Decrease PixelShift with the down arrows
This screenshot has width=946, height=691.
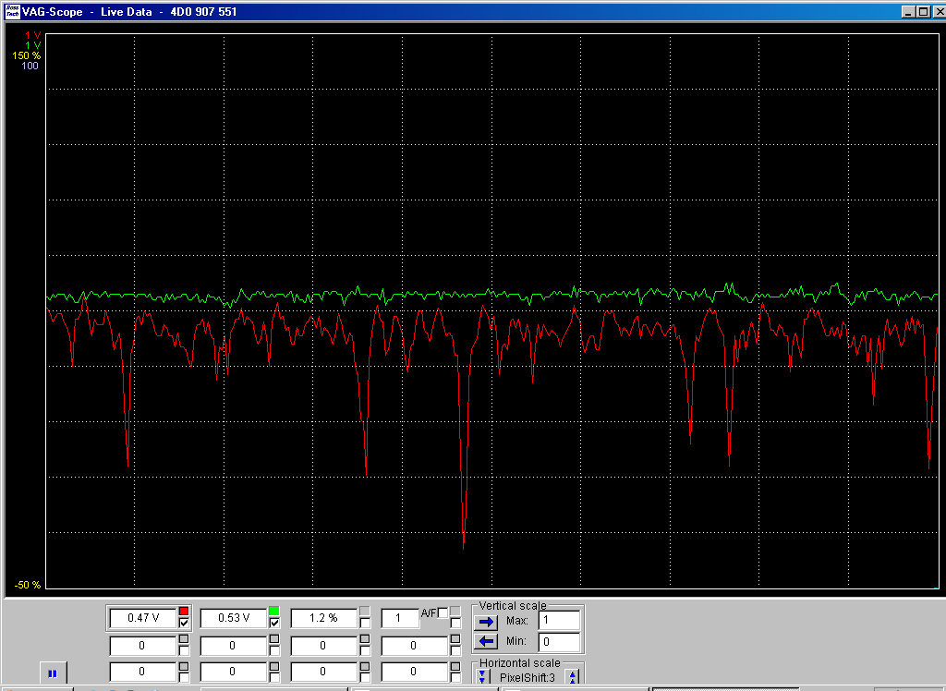click(x=481, y=677)
